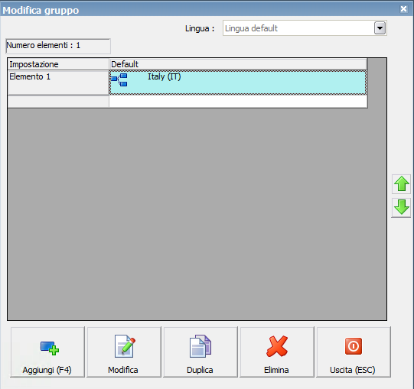Screen dimensions: 414x389
Task: Move element down with green arrow
Action: click(401, 207)
